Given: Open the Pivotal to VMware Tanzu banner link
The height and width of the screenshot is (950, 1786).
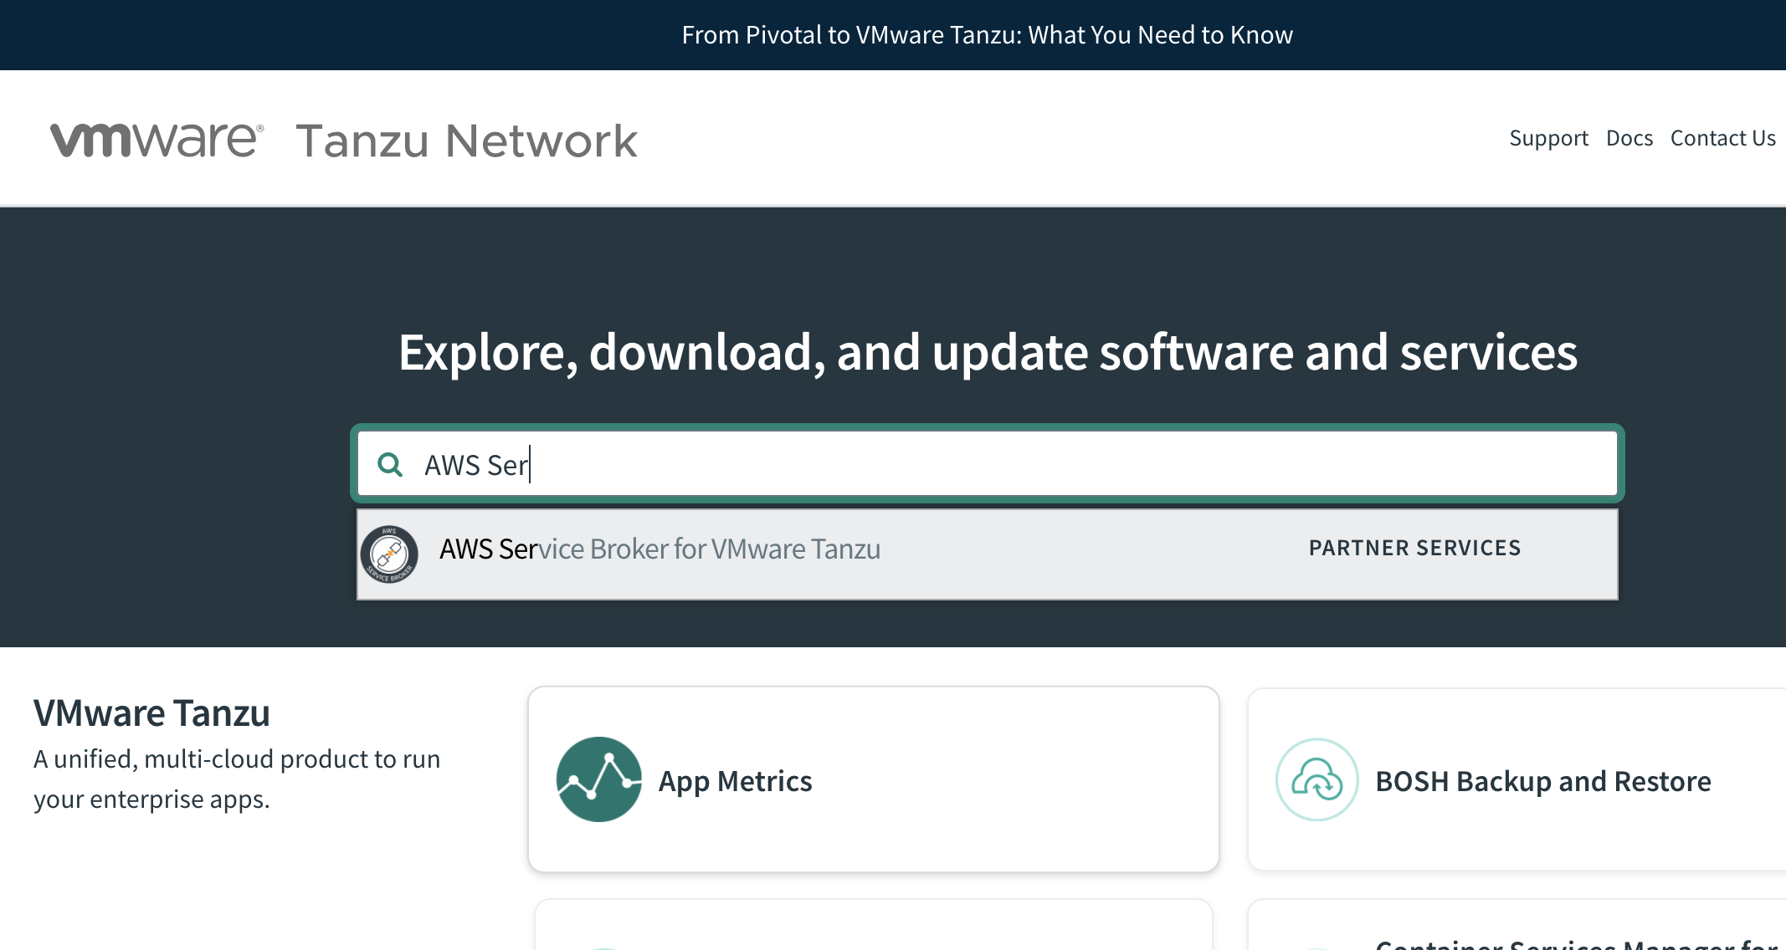Looking at the screenshot, I should point(987,35).
